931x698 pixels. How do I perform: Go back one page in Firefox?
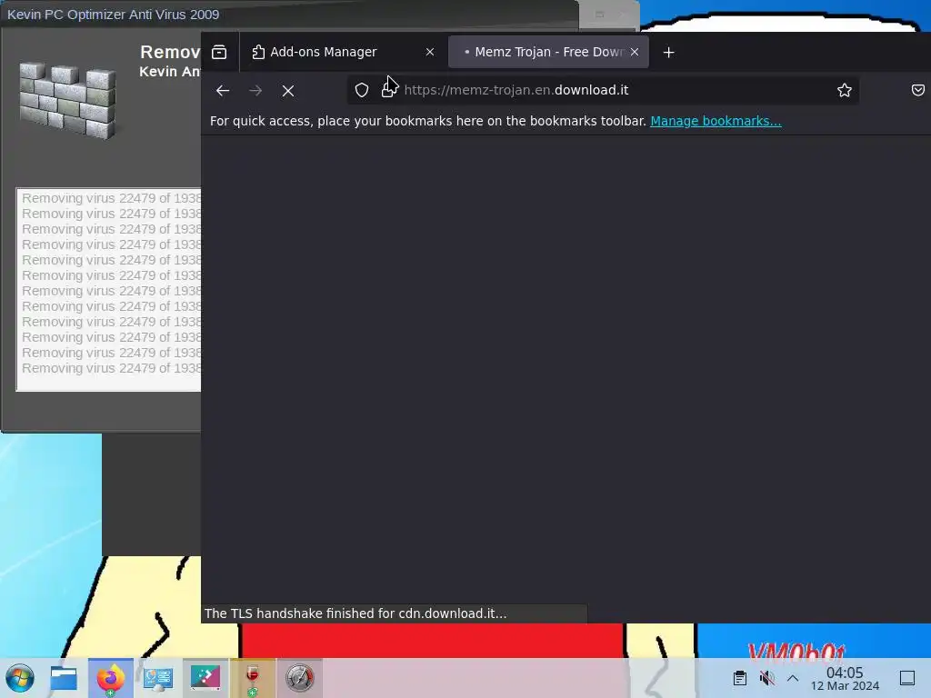click(223, 91)
